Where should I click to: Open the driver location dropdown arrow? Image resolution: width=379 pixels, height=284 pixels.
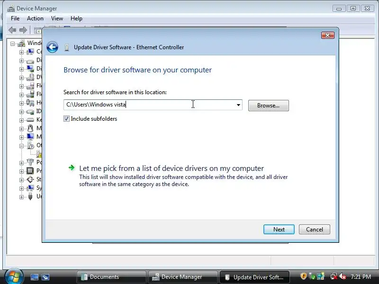(x=238, y=105)
